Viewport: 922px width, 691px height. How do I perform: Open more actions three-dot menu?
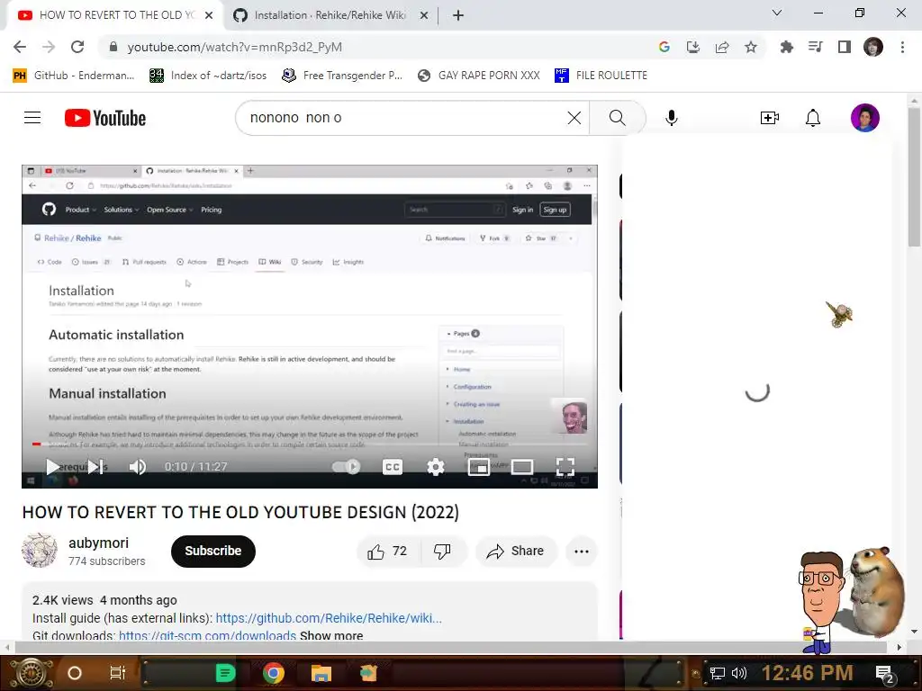582,552
